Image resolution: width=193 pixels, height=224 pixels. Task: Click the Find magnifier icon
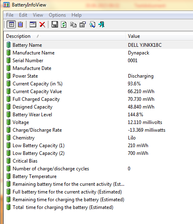(x=92, y=24)
